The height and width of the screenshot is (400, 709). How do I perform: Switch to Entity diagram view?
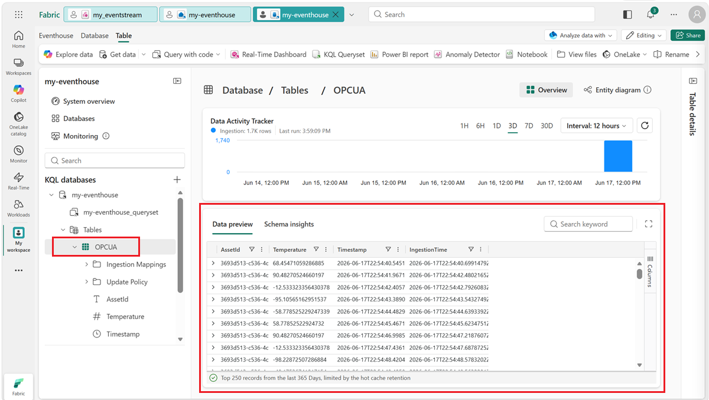[612, 90]
